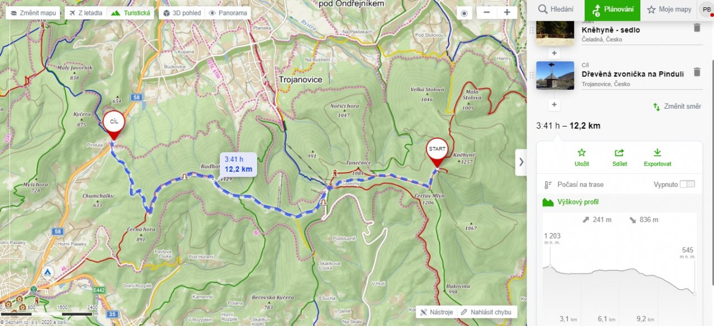Share the route via Sdílet
714x326 pixels.
619,158
